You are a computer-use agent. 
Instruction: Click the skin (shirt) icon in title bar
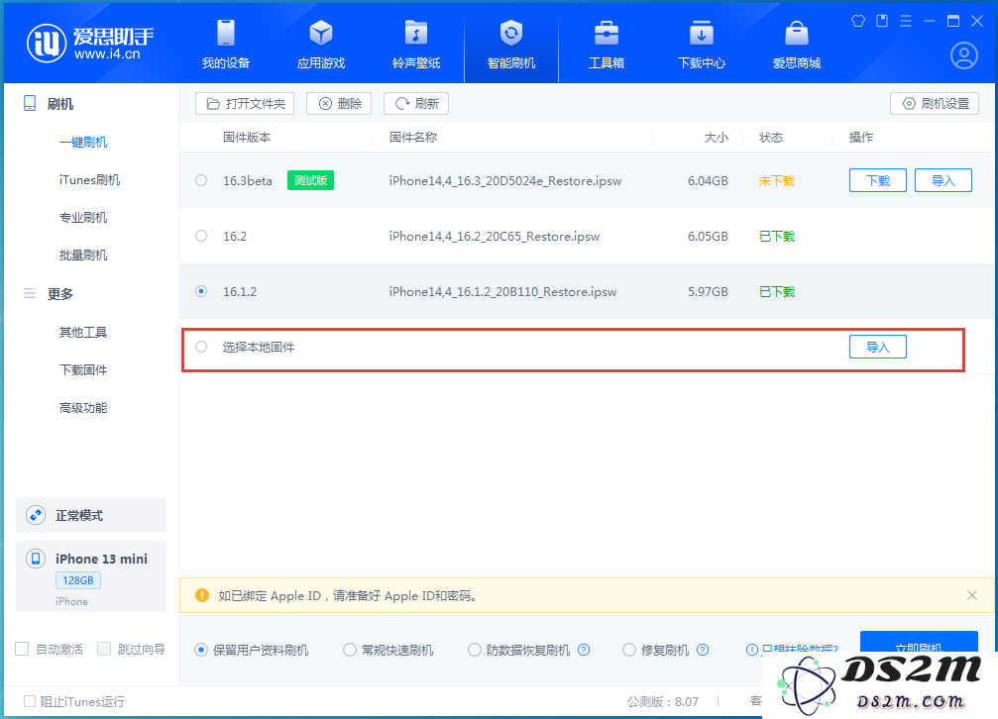pos(858,21)
